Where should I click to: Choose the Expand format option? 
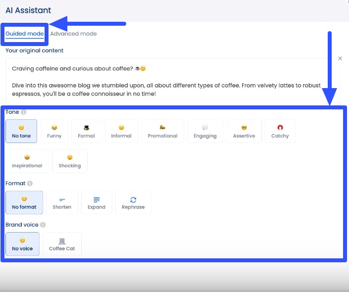[x=97, y=203]
